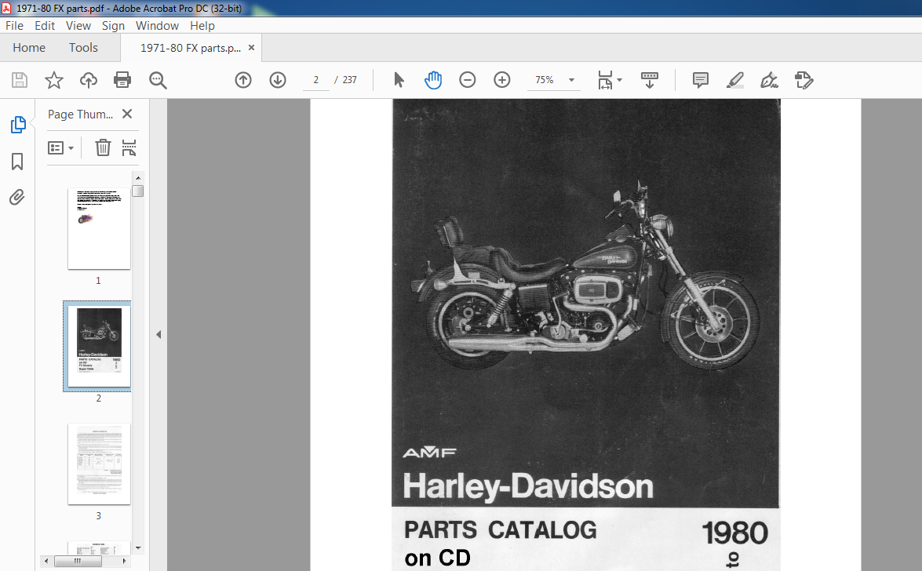The height and width of the screenshot is (571, 922).
Task: Add document to starred favorites
Action: click(54, 80)
